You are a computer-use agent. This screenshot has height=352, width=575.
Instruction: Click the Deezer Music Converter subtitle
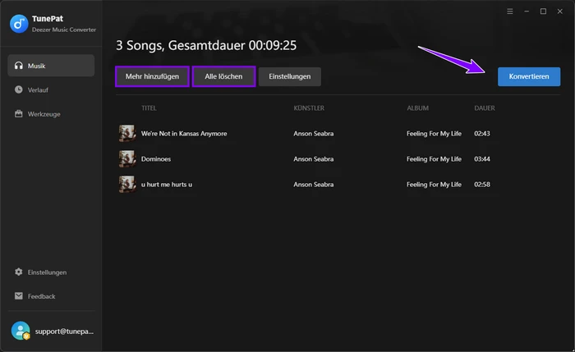point(64,30)
